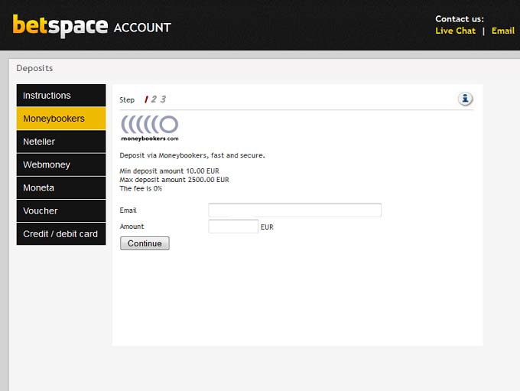Image resolution: width=520 pixels, height=391 pixels.
Task: Focus the Email text input field
Action: point(294,210)
